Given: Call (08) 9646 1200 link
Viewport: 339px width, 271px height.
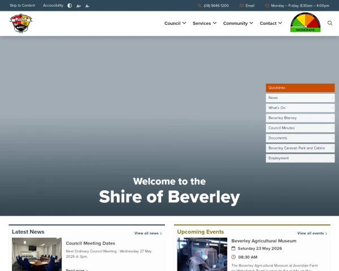Looking at the screenshot, I should (216, 6).
